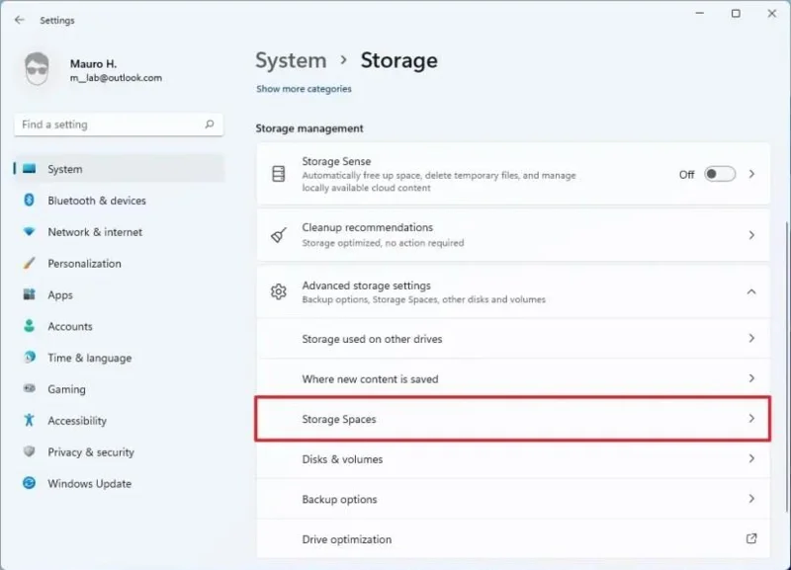The width and height of the screenshot is (791, 570).
Task: Open Storage Spaces
Action: click(x=512, y=419)
